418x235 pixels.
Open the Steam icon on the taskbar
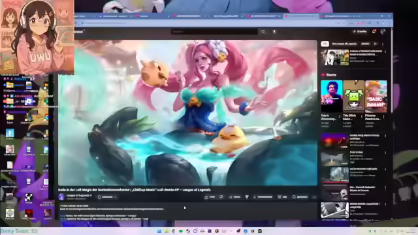[x=188, y=231]
